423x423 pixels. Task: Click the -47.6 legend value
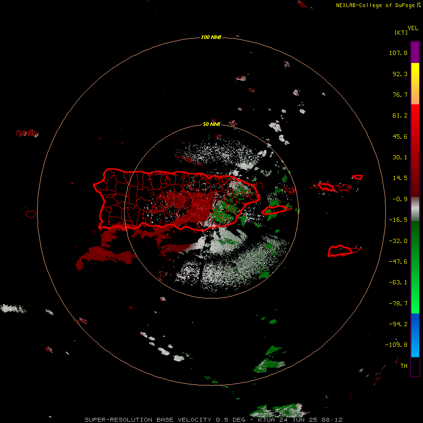398,262
